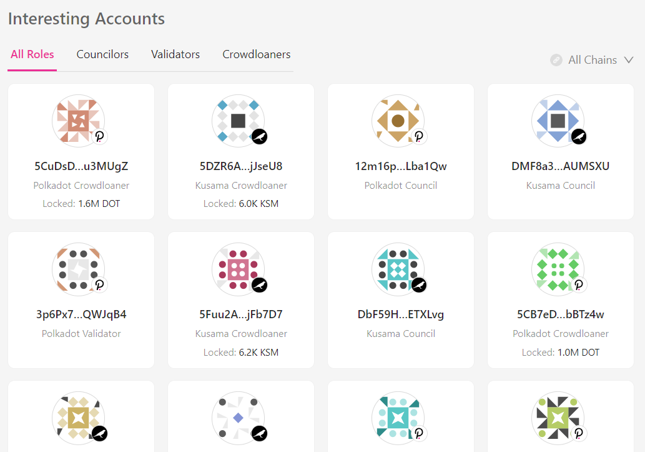Open the Councilors tab
645x452 pixels.
coord(102,54)
